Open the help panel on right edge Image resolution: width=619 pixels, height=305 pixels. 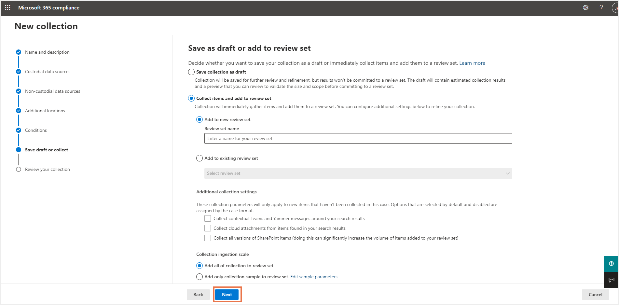tap(611, 264)
